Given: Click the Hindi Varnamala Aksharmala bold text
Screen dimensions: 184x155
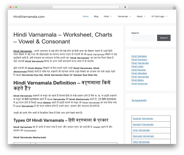Looking at the screenshot, I should 30,137.
